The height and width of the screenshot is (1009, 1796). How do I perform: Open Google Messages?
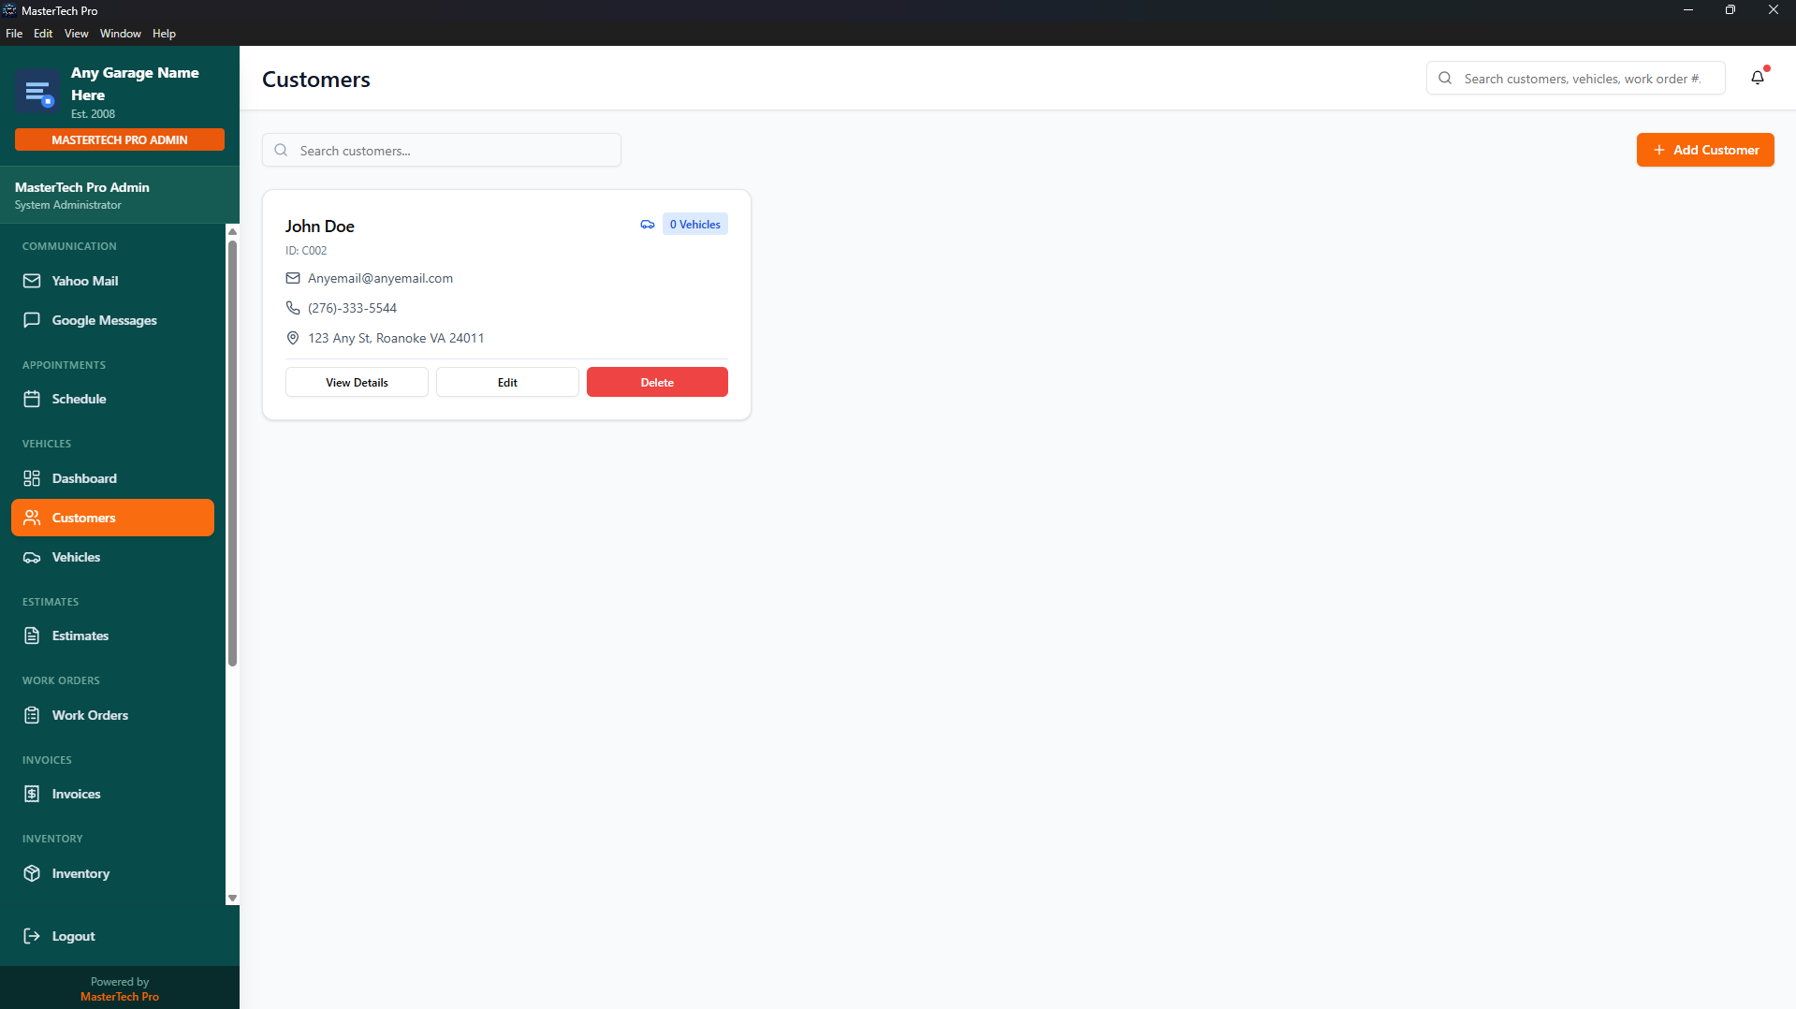tap(104, 320)
